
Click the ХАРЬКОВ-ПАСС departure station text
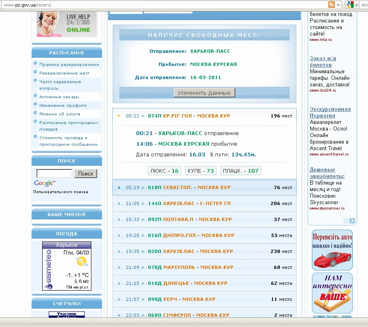210,51
